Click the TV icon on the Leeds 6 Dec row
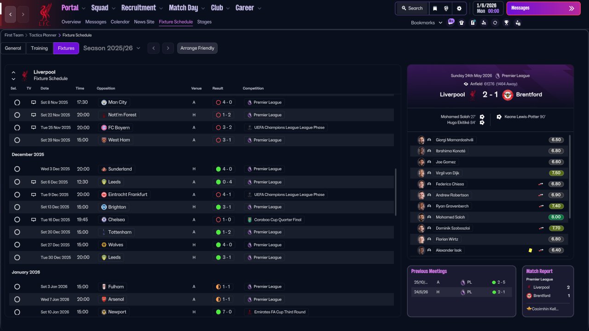 tap(34, 182)
